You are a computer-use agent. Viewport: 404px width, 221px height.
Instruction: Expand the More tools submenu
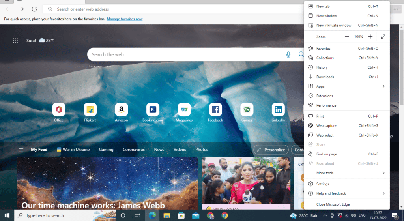pos(347,173)
